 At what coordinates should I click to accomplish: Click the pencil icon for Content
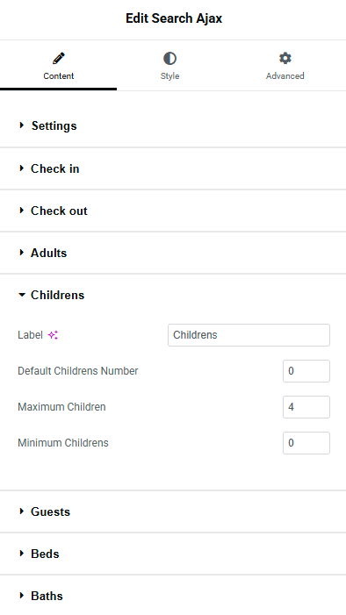tap(59, 59)
